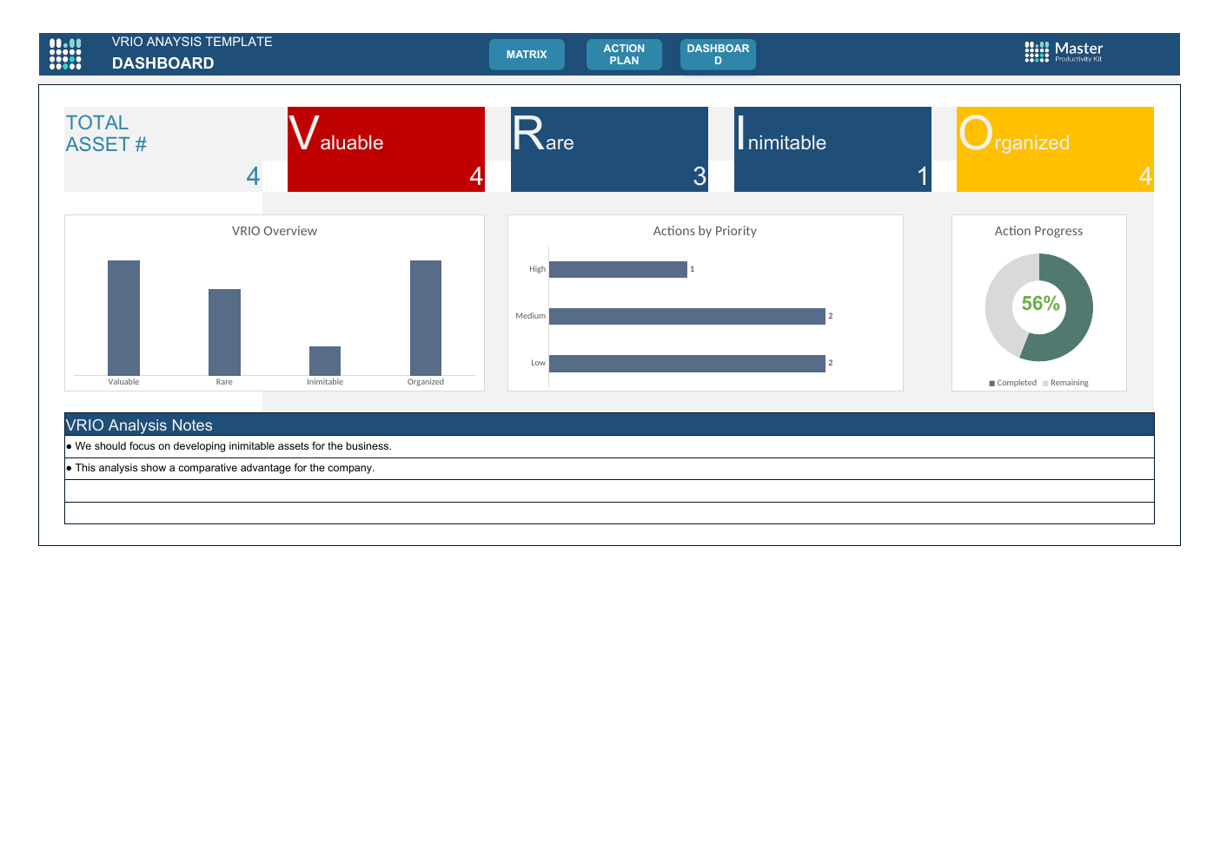Image resolution: width=1220 pixels, height=862 pixels.
Task: Select the Medium priority bar
Action: point(687,316)
